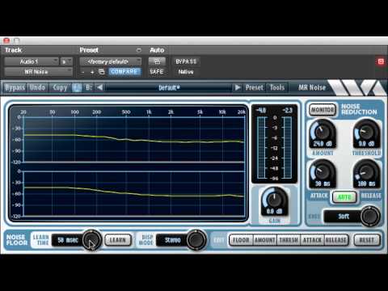The height and width of the screenshot is (291, 388).
Task: Close the plugin window with red button
Action: (x=6, y=40)
